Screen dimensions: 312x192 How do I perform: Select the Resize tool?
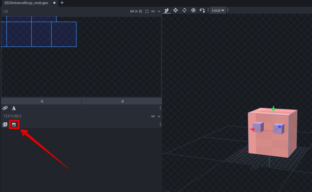tap(175, 10)
